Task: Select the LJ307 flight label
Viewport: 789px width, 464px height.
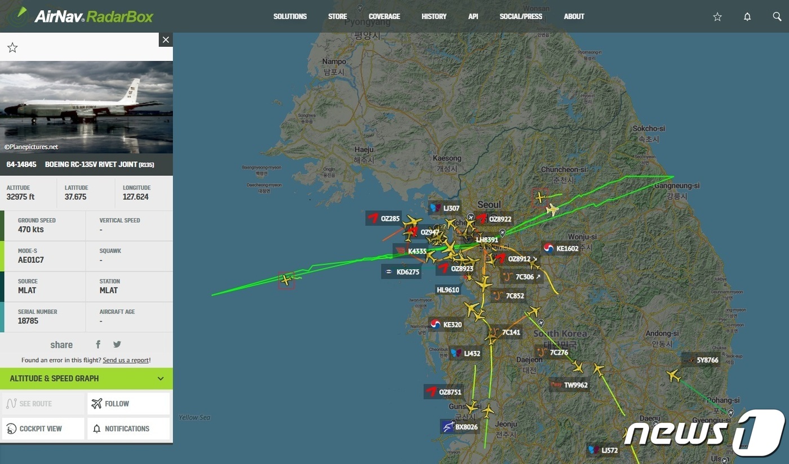Action: point(445,208)
